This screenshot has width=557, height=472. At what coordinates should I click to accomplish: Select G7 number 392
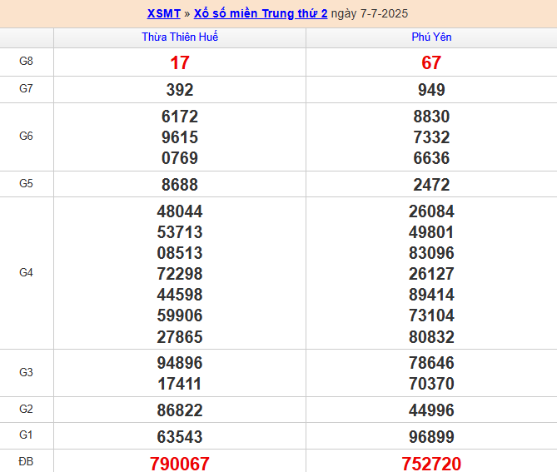click(180, 90)
